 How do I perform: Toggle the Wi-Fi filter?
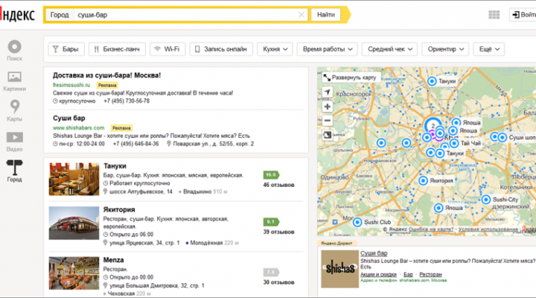[167, 49]
